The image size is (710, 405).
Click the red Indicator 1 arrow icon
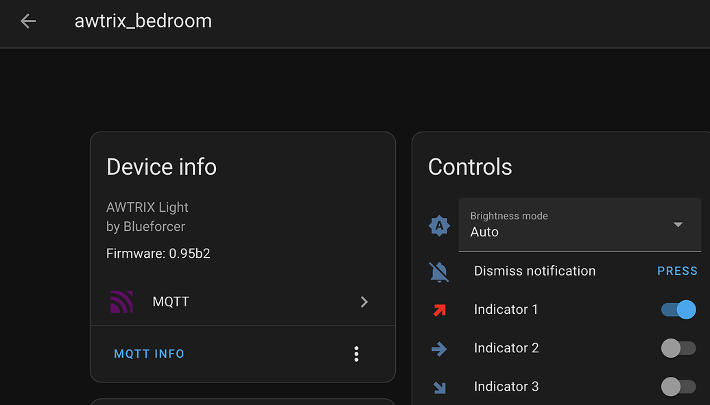tap(438, 309)
